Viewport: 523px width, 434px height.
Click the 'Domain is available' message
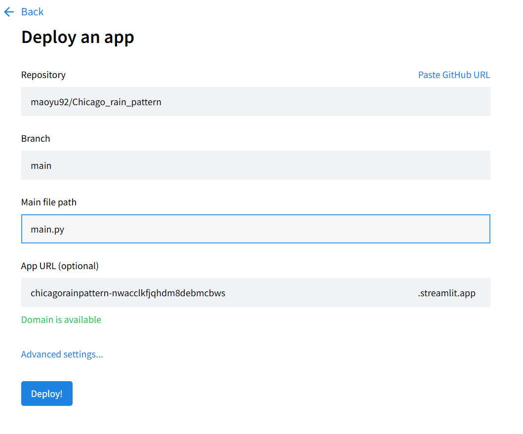(61, 319)
